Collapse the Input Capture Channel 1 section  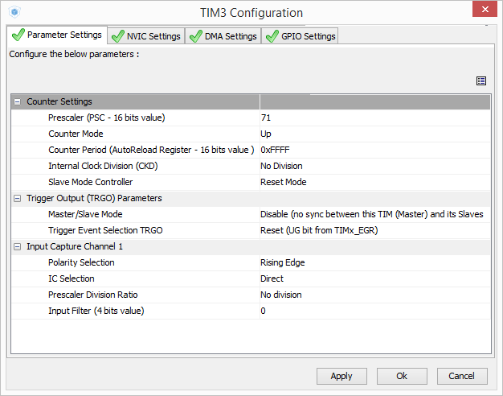click(x=17, y=246)
